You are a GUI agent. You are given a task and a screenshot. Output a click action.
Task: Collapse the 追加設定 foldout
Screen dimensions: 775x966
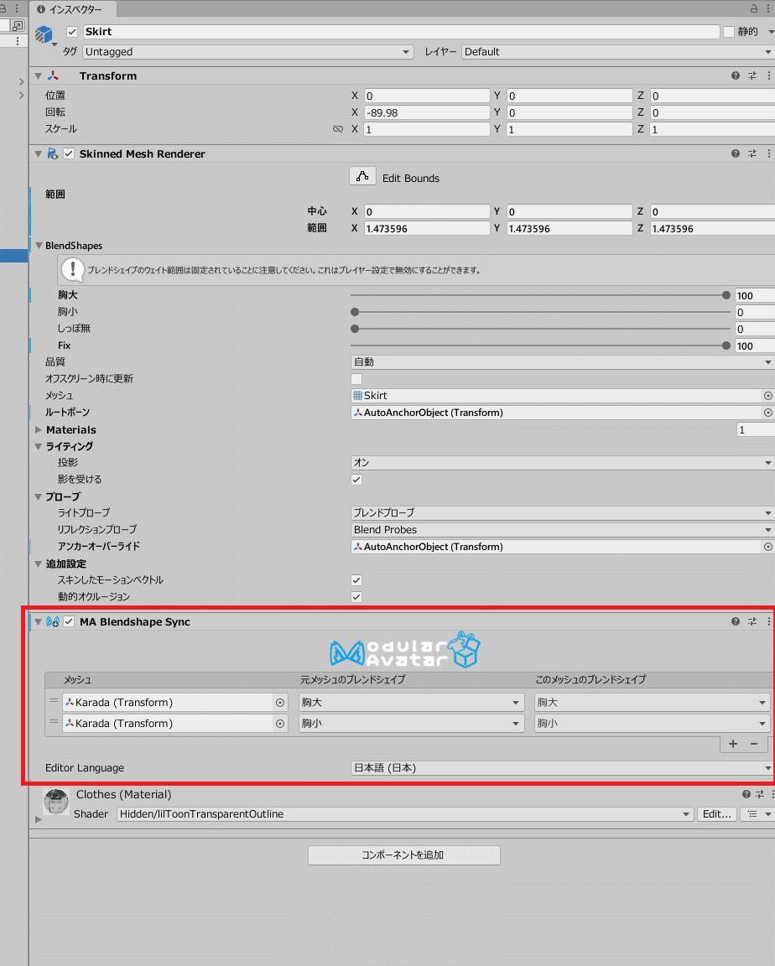pos(39,563)
